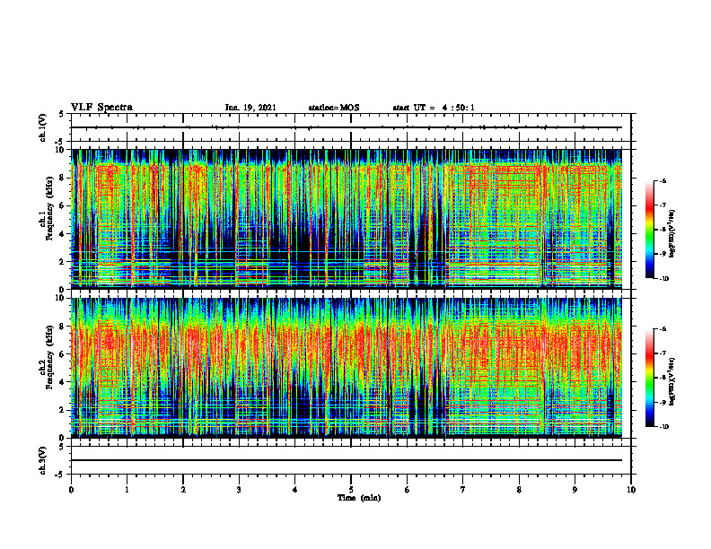This screenshot has height=549, width=711.
Task: Click inside the ch.1 spectrogram panel
Action: pyautogui.click(x=347, y=219)
